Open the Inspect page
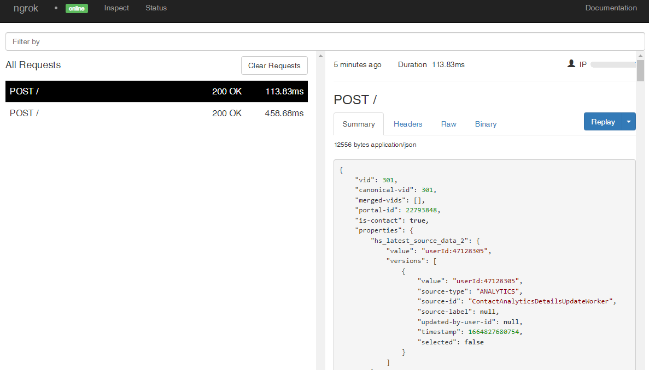This screenshot has width=649, height=370. (116, 8)
